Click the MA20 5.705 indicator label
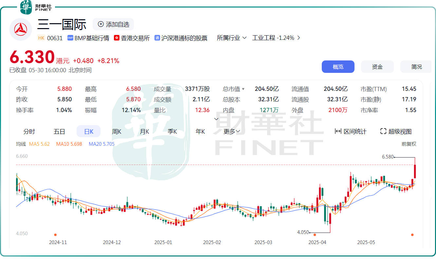436x263 pixels. (x=101, y=144)
